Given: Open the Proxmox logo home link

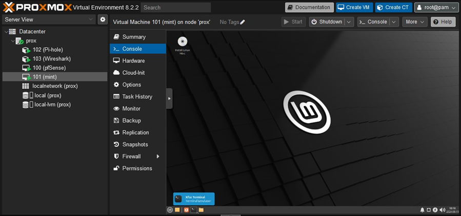Looking at the screenshot, I should click(36, 8).
